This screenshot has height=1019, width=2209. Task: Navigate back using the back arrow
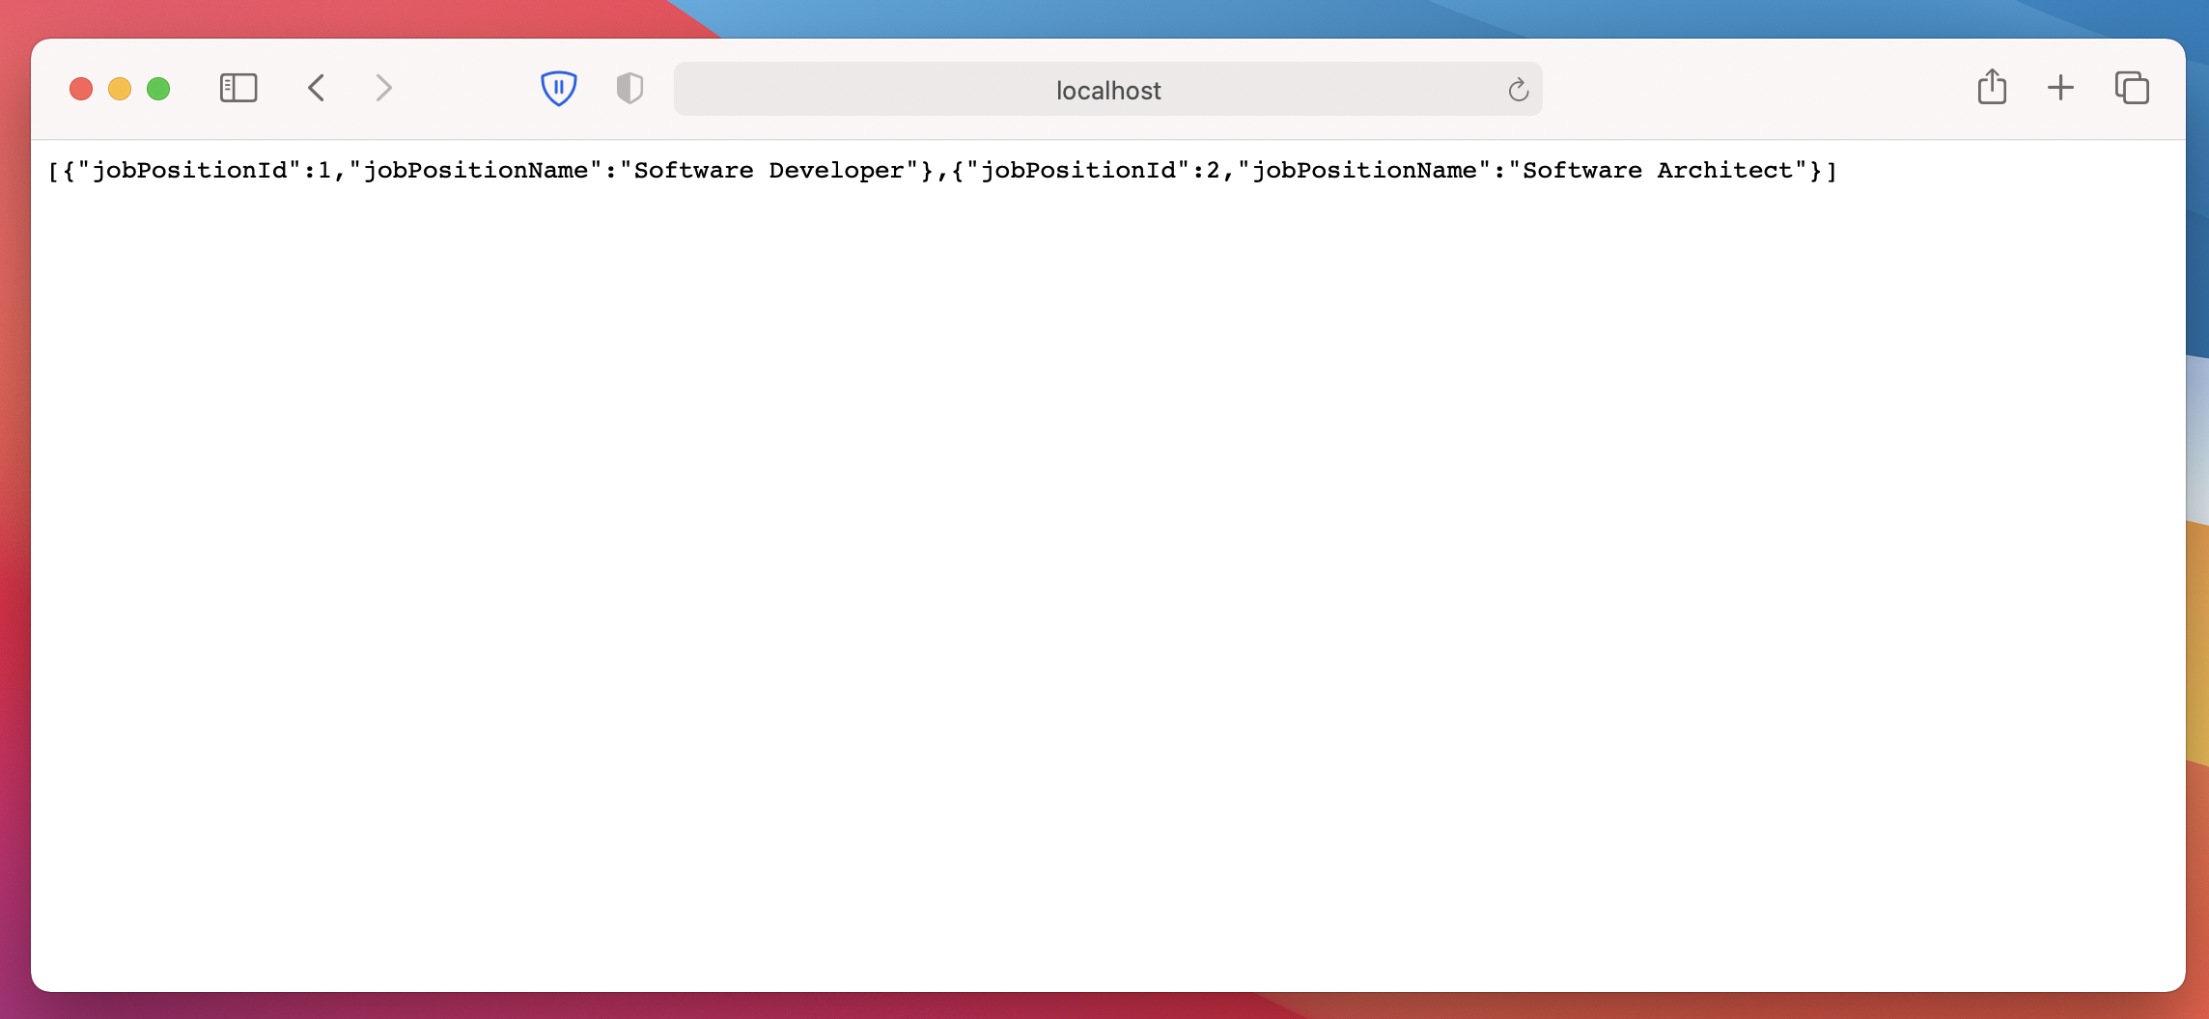315,88
